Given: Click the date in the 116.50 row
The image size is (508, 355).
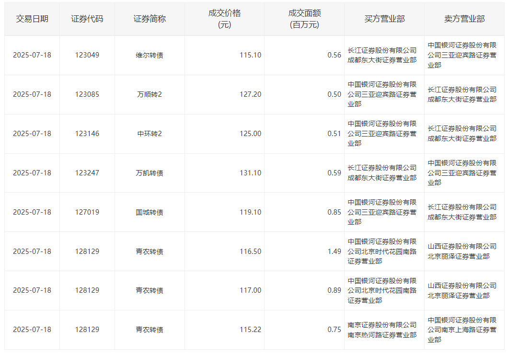Looking at the screenshot, I should coord(32,252).
